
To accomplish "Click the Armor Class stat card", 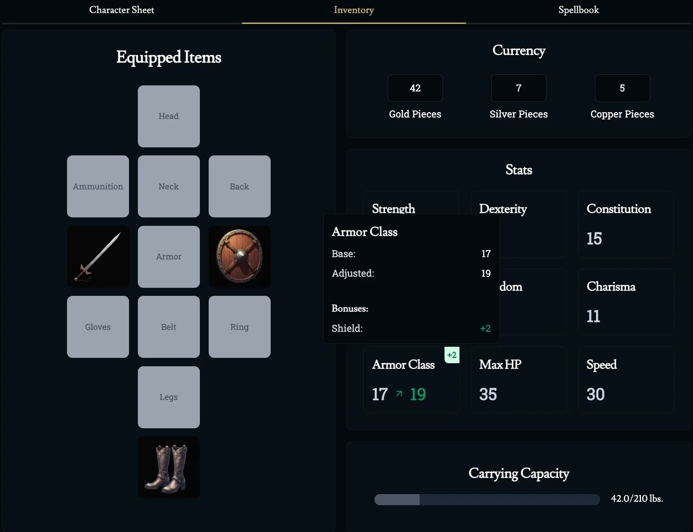I will click(412, 380).
